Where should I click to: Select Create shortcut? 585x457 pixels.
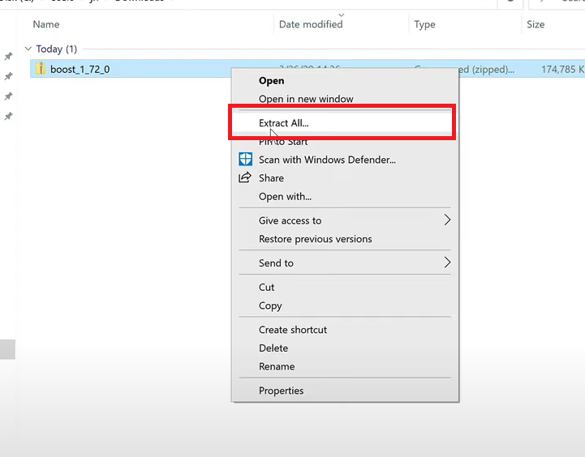tap(345, 330)
